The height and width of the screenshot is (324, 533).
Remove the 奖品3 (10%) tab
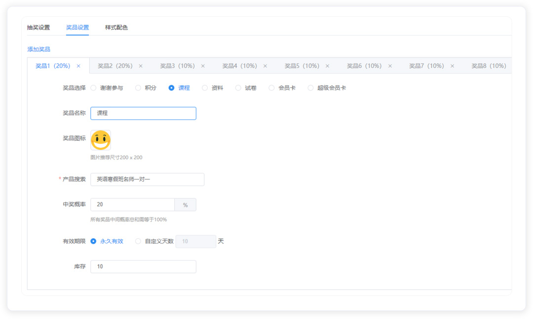point(203,66)
